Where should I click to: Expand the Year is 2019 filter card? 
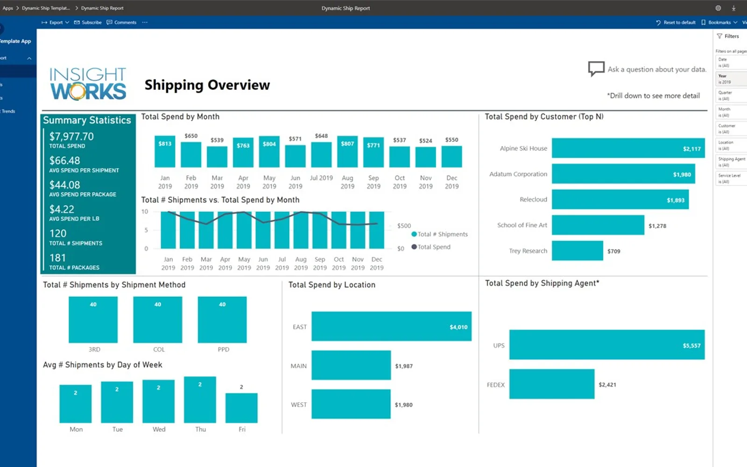[x=731, y=79]
